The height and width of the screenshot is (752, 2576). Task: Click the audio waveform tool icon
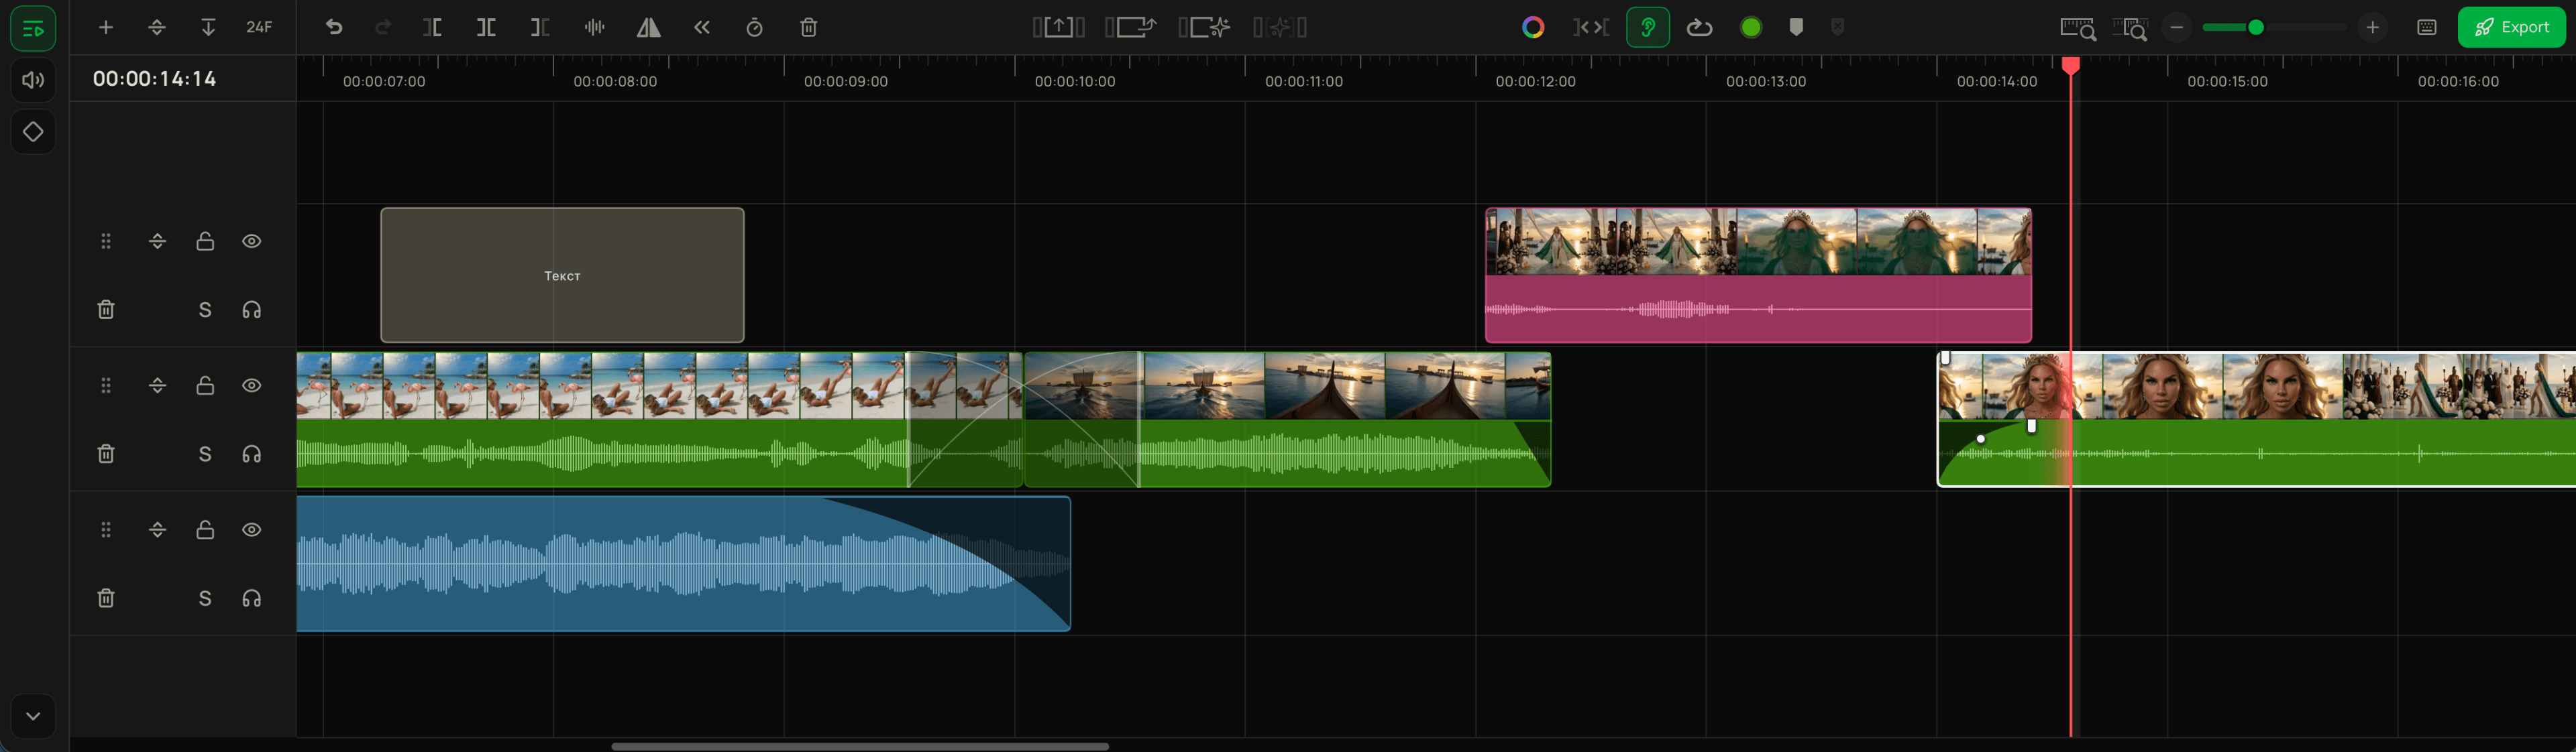(595, 28)
